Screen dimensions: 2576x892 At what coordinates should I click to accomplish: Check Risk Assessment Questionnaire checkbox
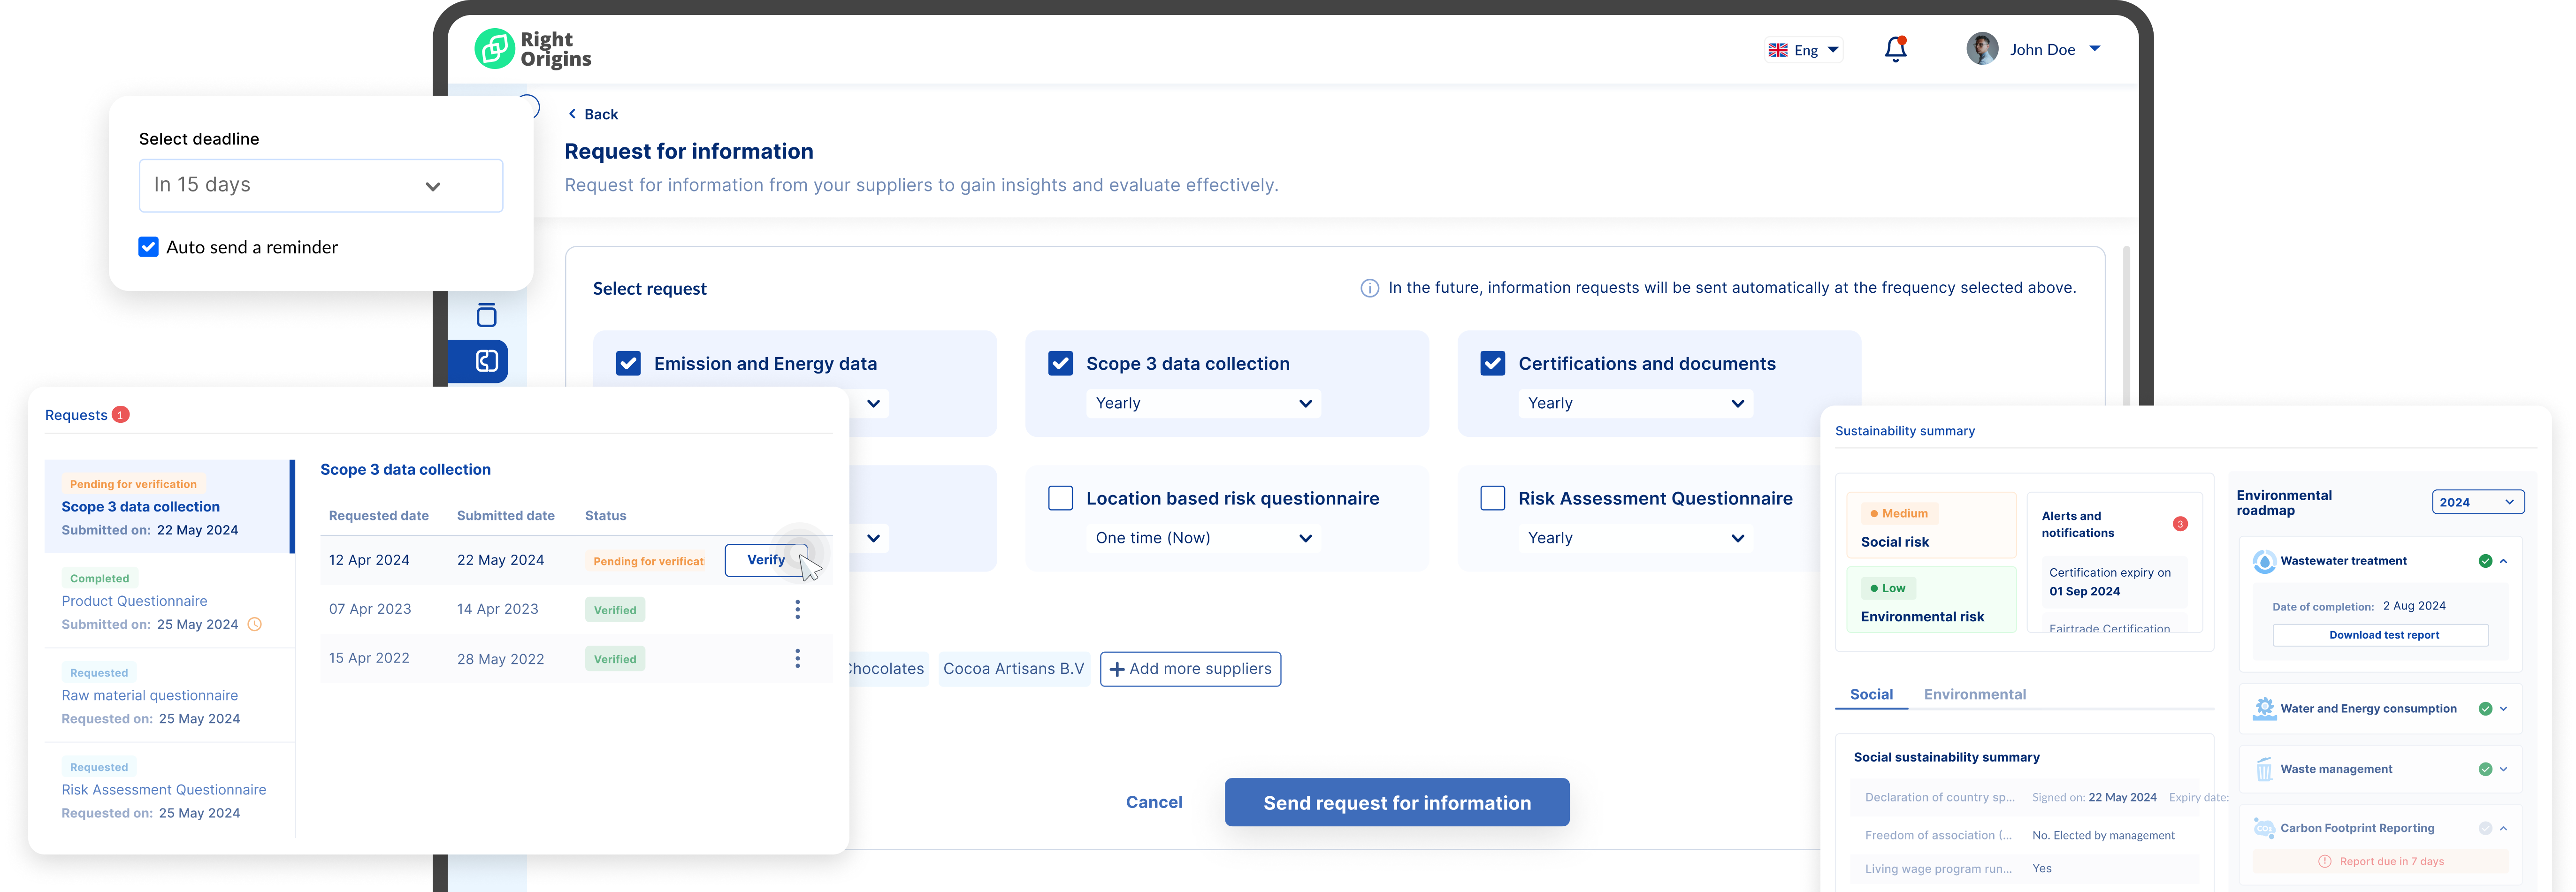tap(1492, 498)
